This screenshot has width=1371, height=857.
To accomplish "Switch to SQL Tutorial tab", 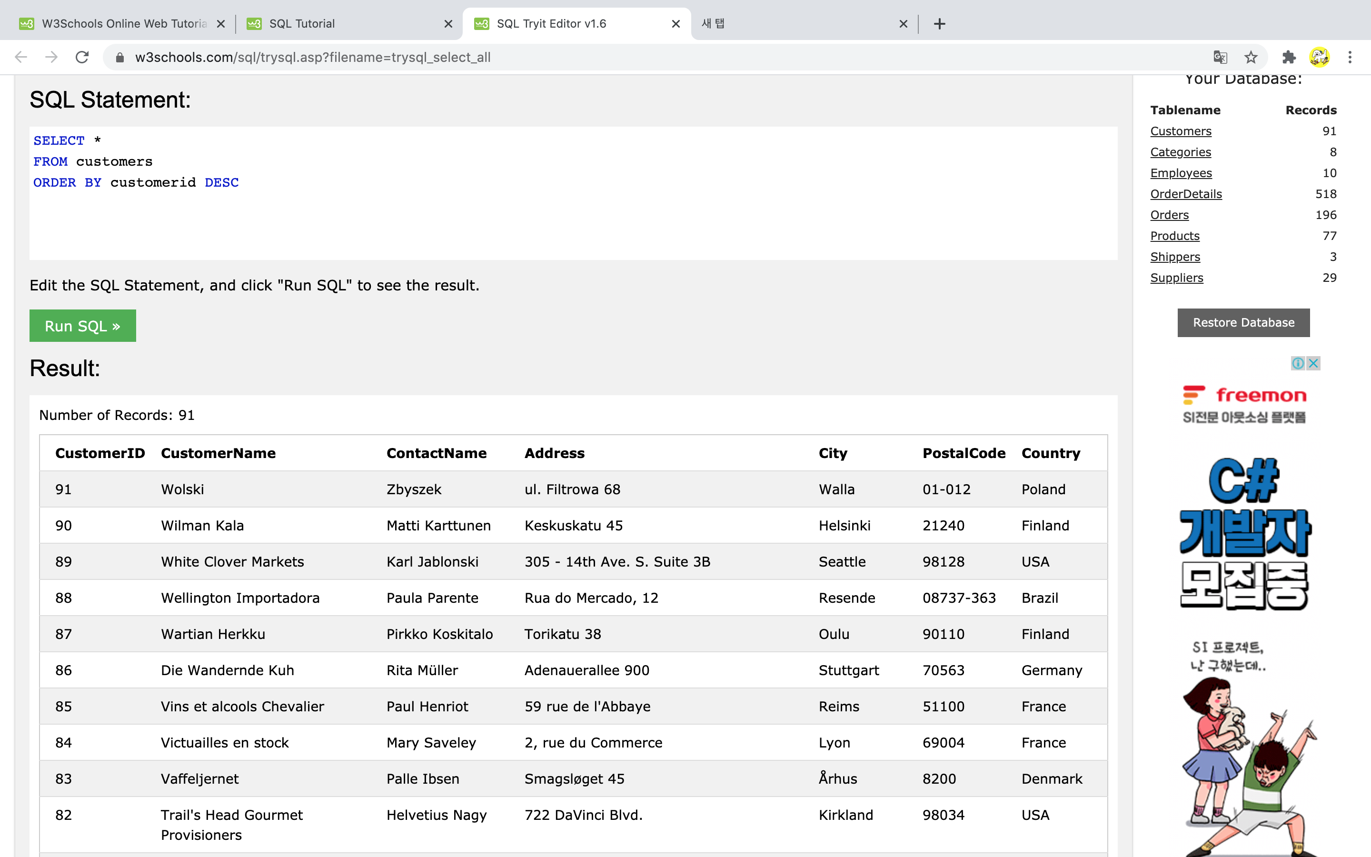I will [340, 24].
